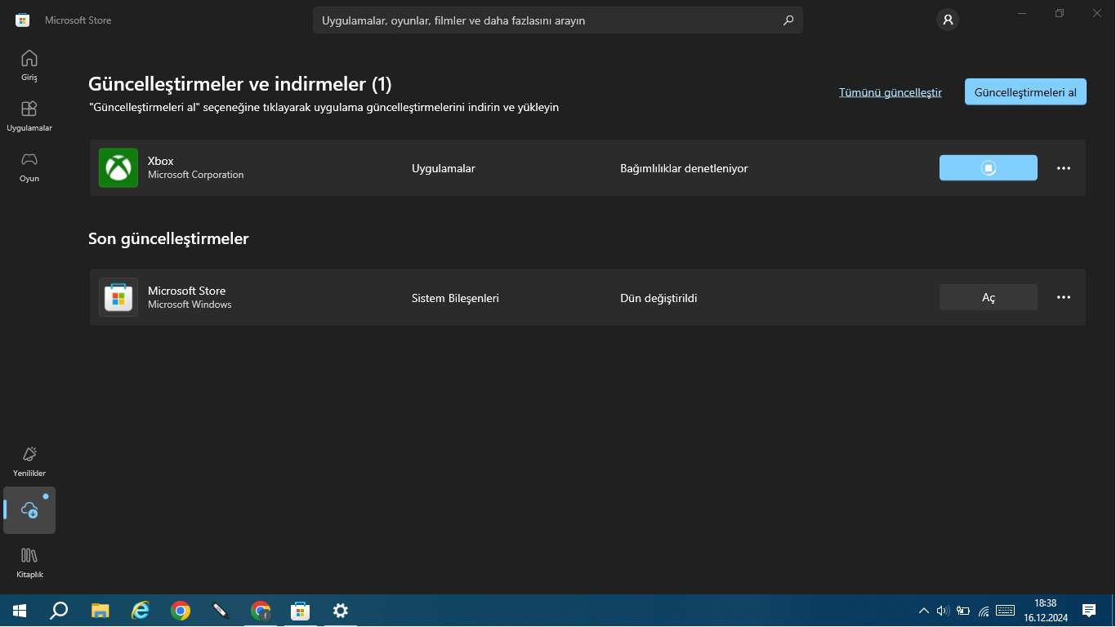Open the Oyun gaming section
The width and height of the screenshot is (1116, 627).
coord(29,167)
